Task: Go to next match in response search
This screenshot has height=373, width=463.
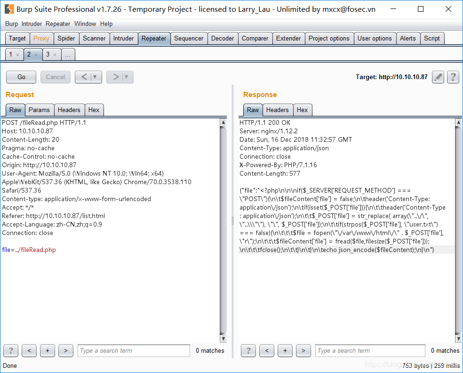Action: 303,350
